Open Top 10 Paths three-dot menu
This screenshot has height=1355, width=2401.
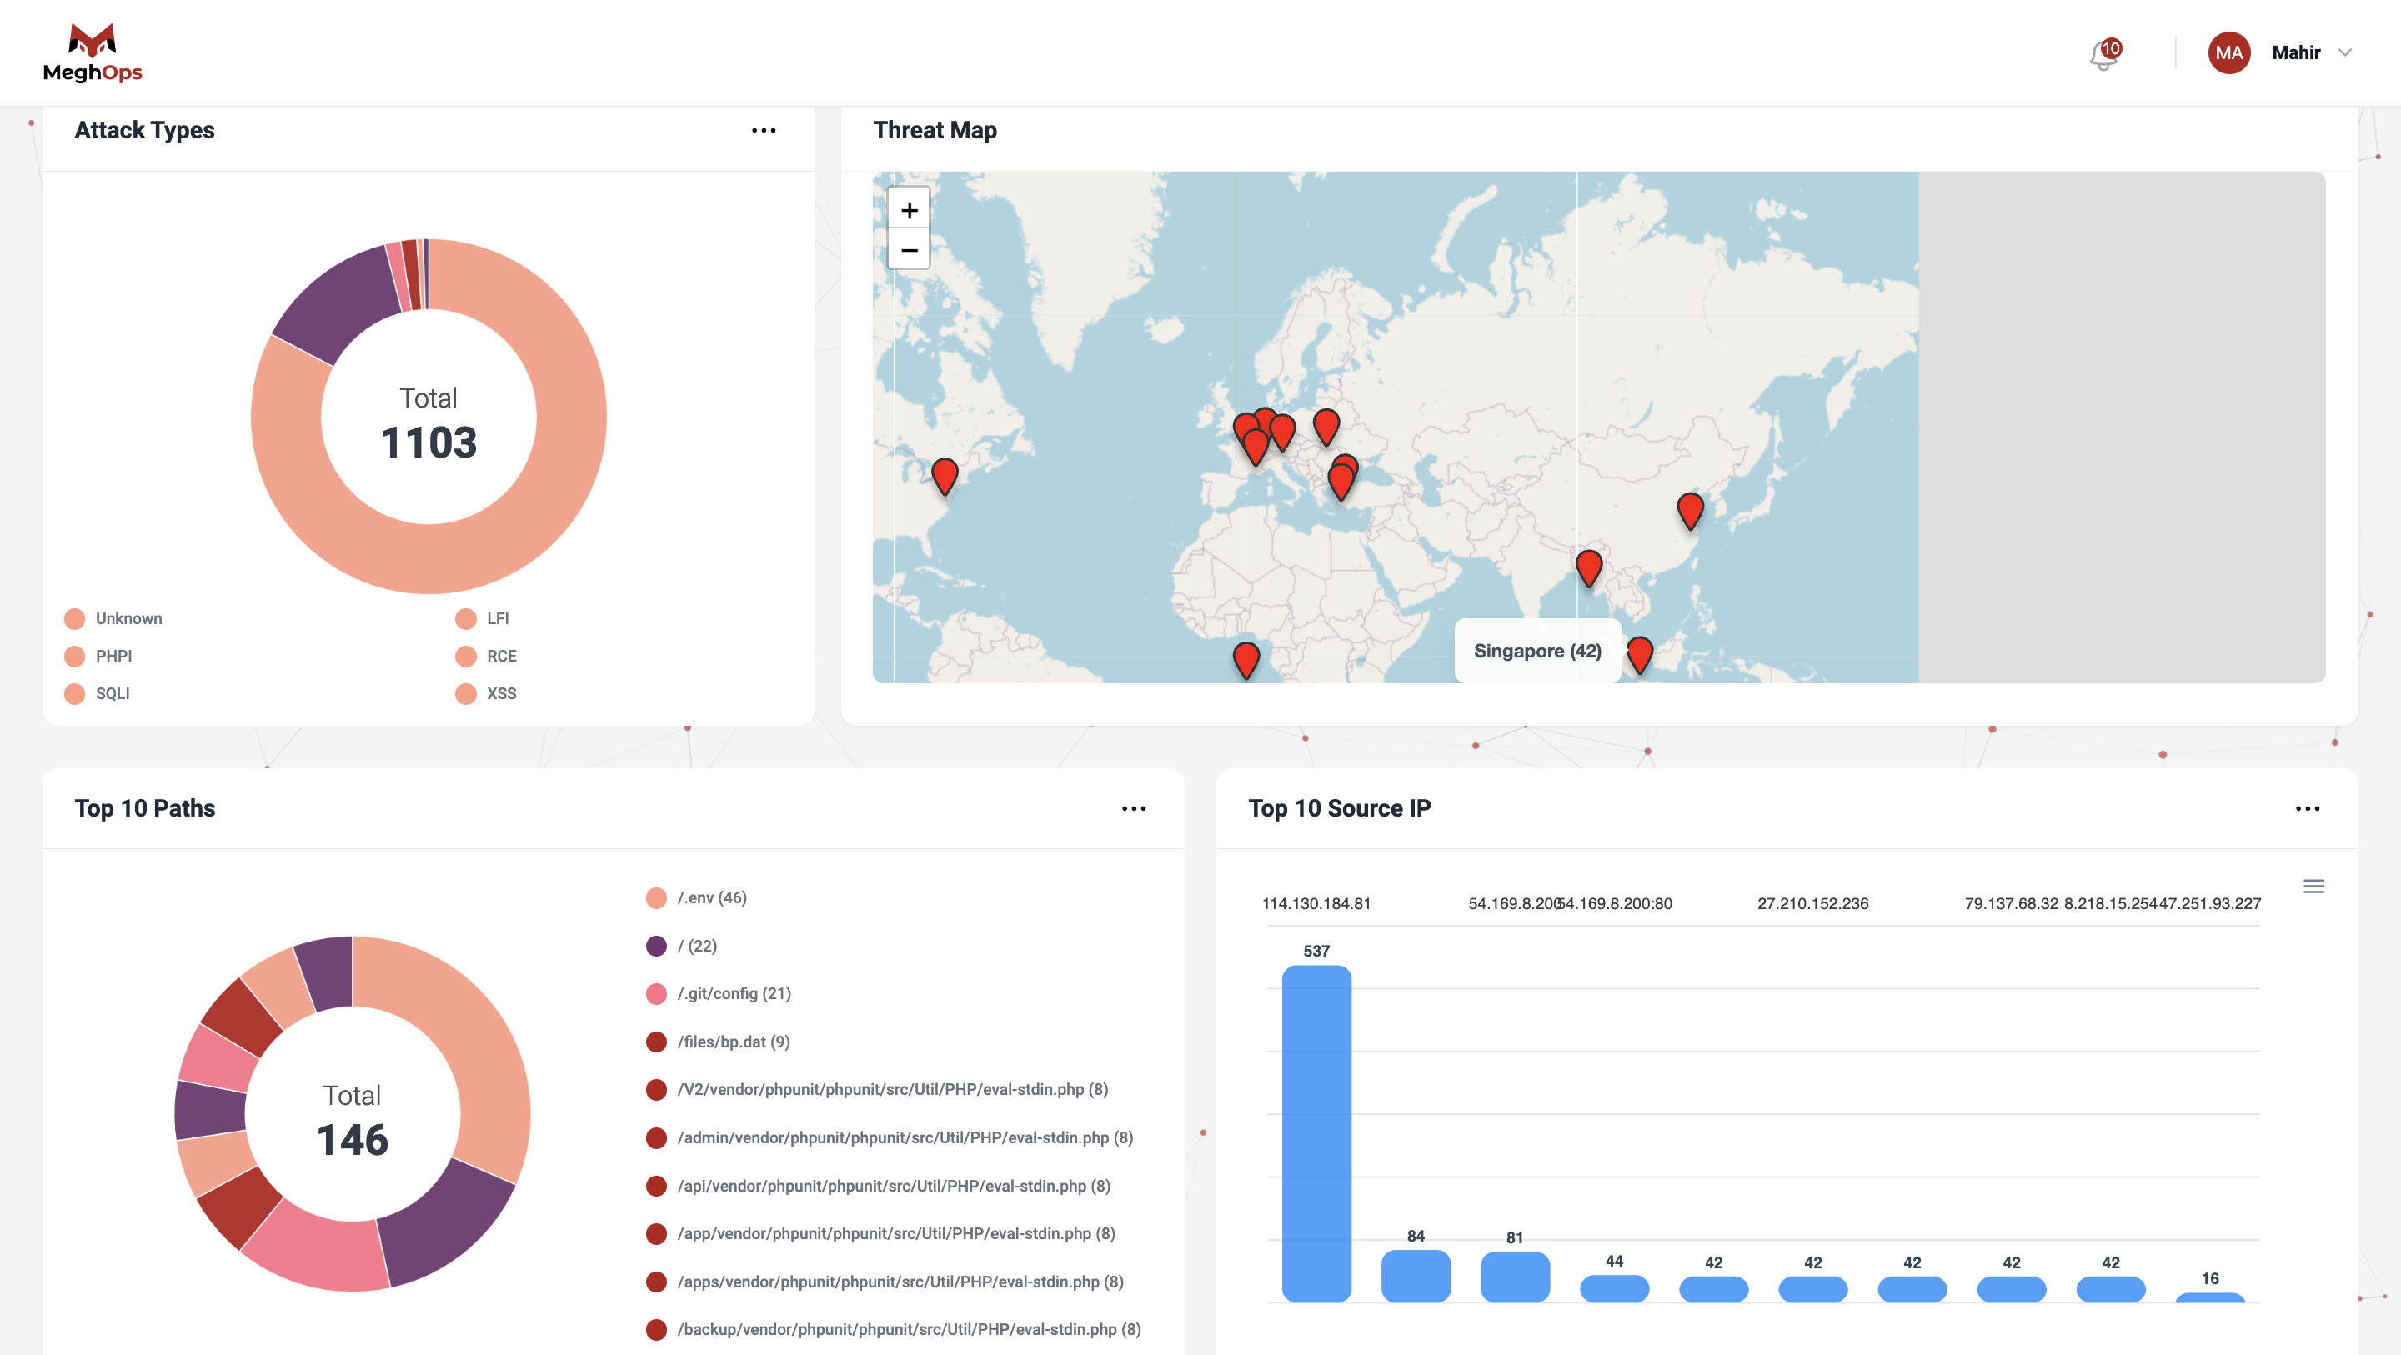pyautogui.click(x=1134, y=809)
